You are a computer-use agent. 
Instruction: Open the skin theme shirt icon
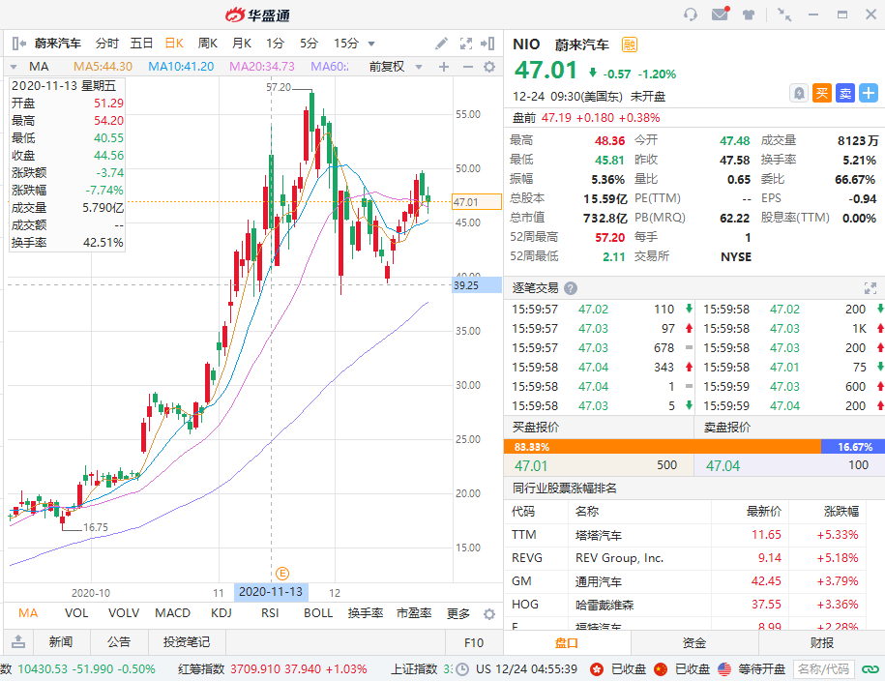(x=749, y=15)
